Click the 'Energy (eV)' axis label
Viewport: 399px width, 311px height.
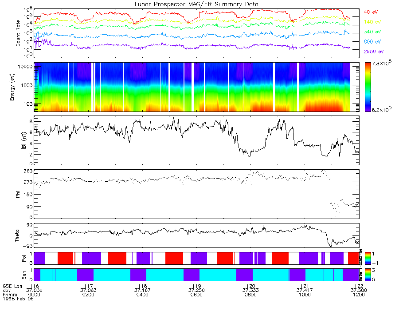[x=12, y=87]
